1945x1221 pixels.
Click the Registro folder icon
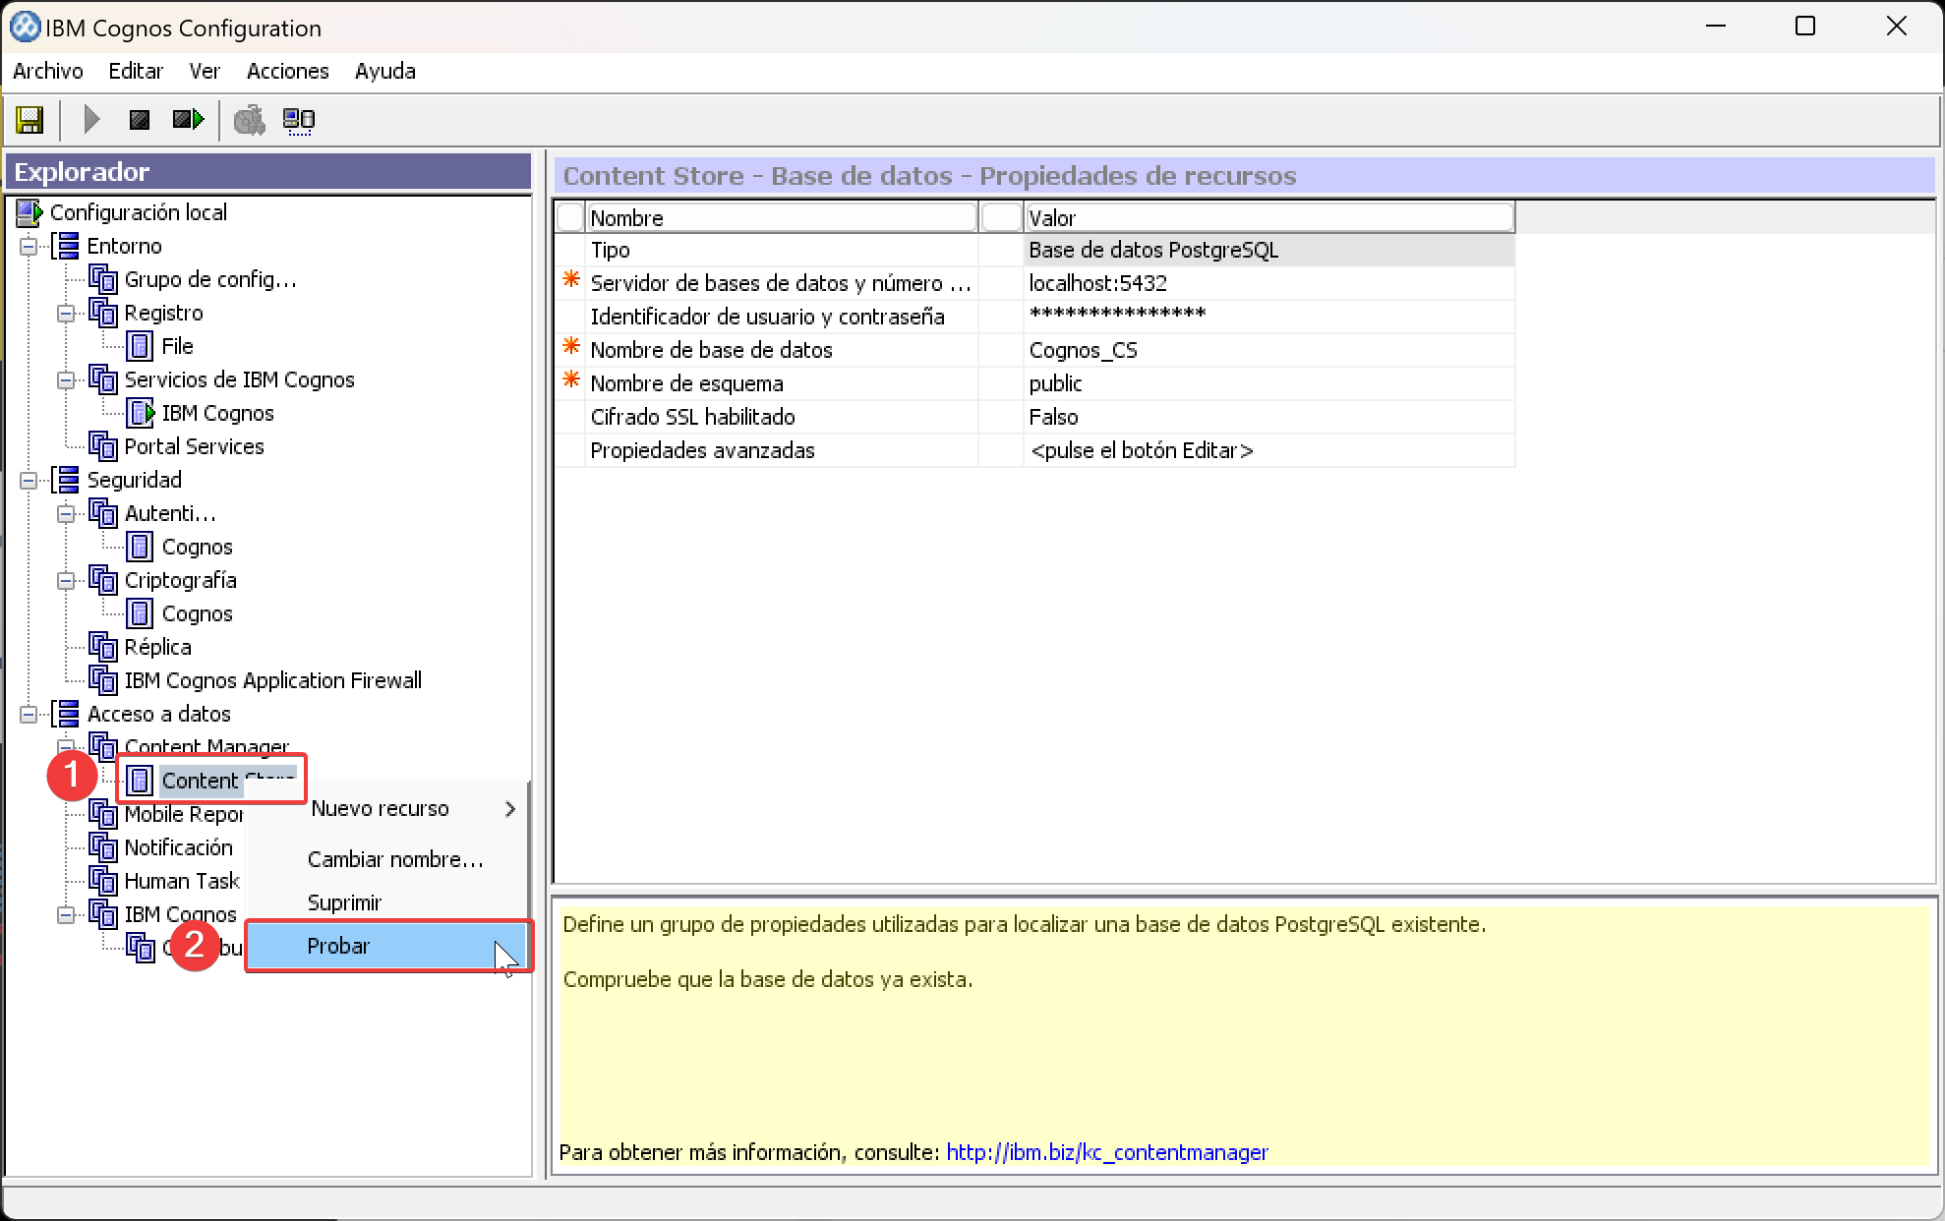103,313
